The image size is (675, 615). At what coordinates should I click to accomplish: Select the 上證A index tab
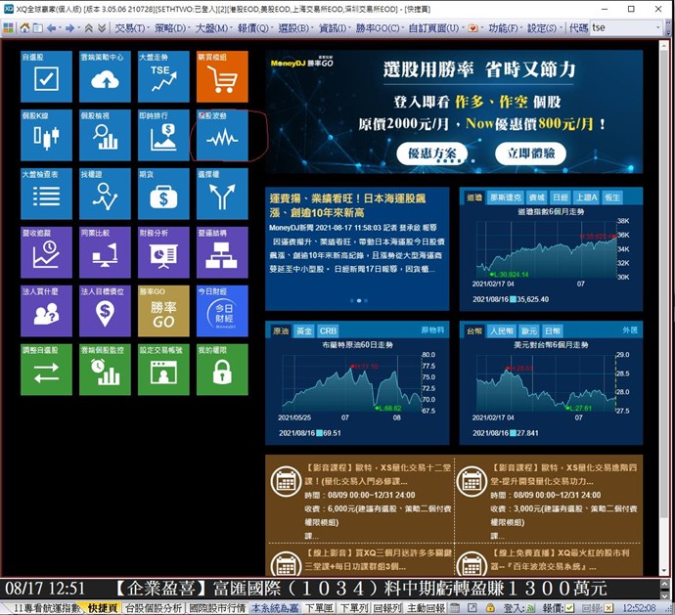(x=586, y=198)
